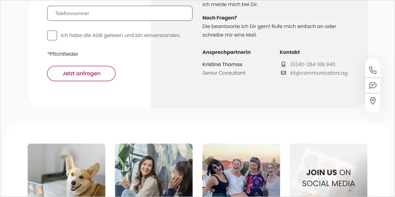
Task: Click the 'Noch Fragen?' heading
Action: tap(220, 18)
